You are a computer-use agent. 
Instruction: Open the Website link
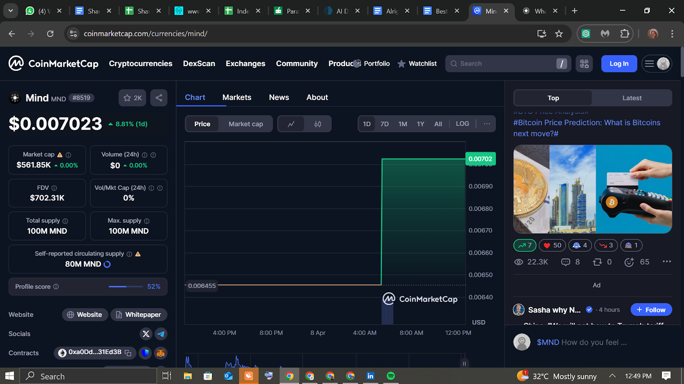85,314
